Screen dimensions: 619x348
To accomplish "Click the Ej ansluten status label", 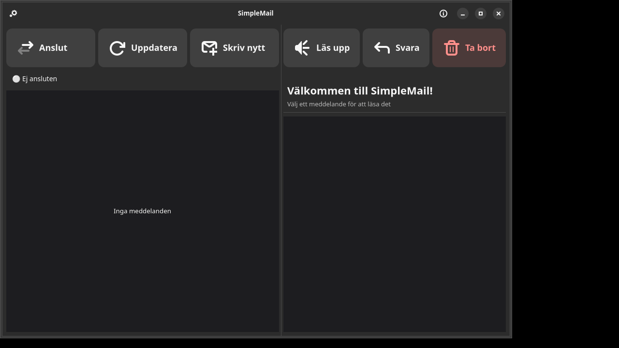I will [35, 79].
